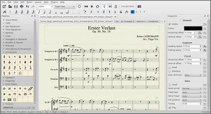Image resolution: width=211 pixels, height=114 pixels.
Task: Select minim half note duration
Action: tap(50, 12)
